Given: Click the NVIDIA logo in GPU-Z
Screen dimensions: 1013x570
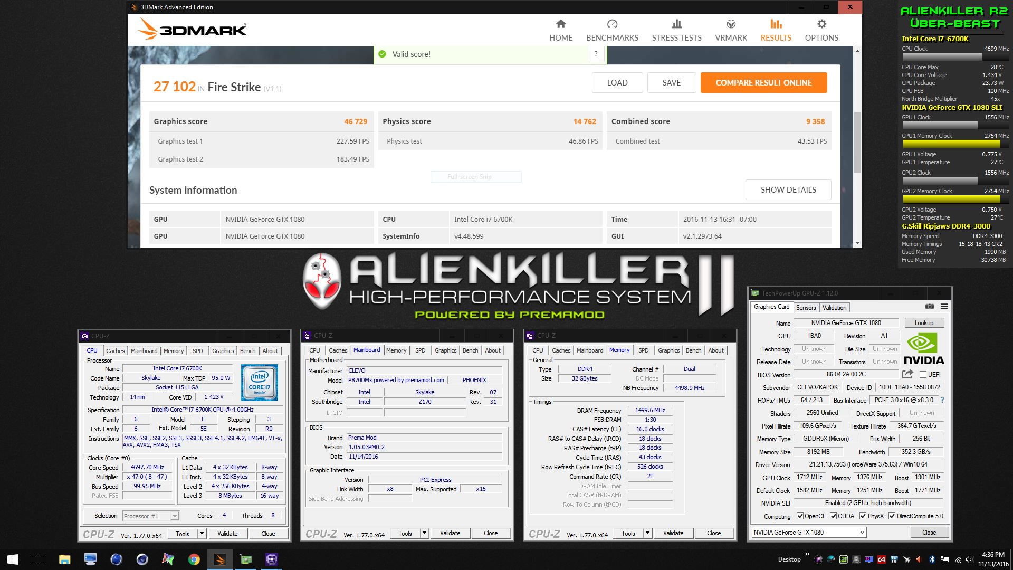Looking at the screenshot, I should pos(924,348).
